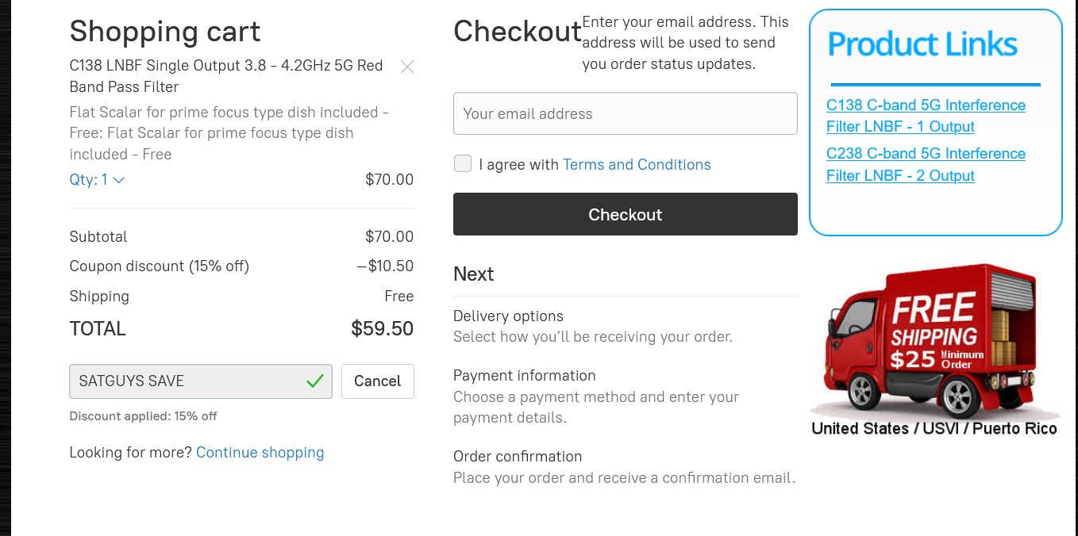Tick the Terms and Conditions checkbox
Screen dimensions: 1078x536
(x=463, y=163)
